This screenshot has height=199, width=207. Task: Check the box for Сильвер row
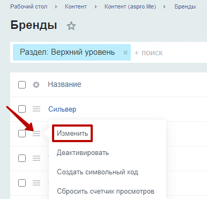(22, 109)
